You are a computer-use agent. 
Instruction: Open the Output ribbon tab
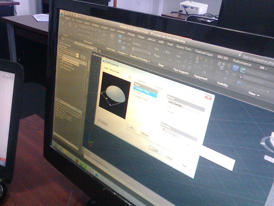coord(141,37)
